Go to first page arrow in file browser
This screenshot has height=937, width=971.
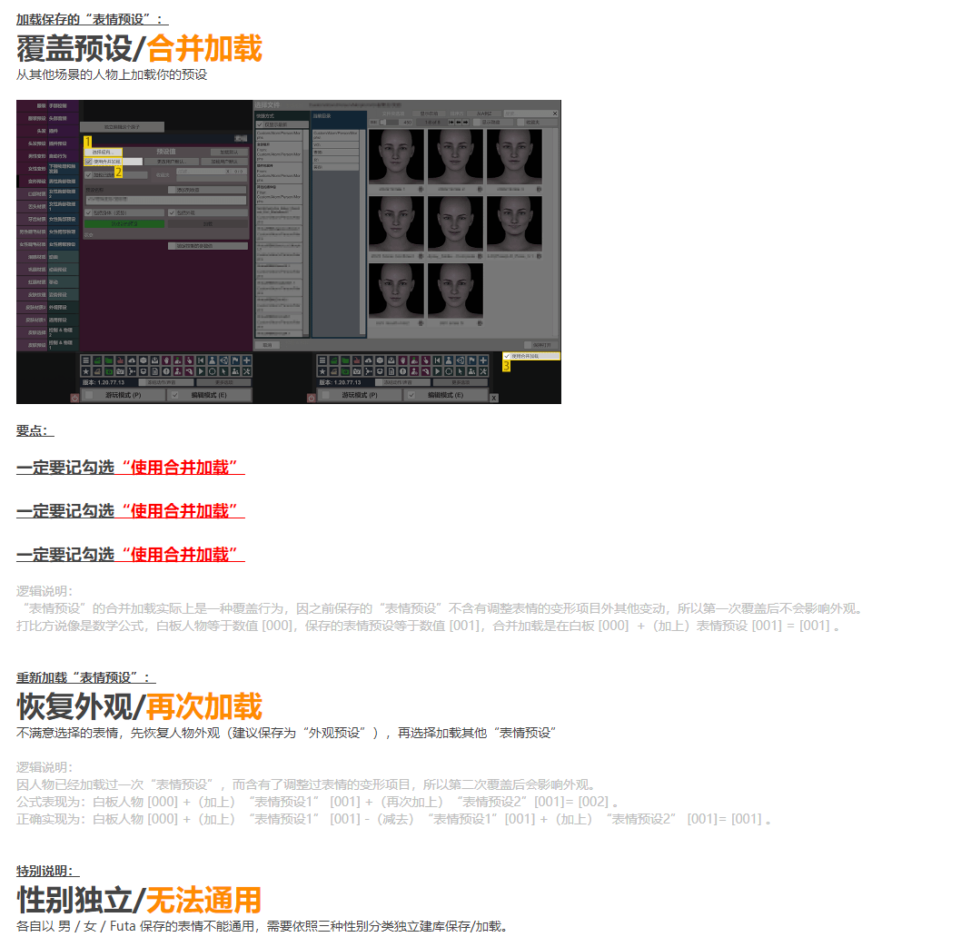tap(451, 122)
